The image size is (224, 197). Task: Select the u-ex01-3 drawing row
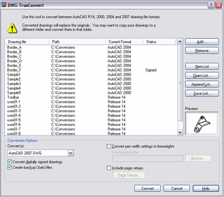point(91,111)
